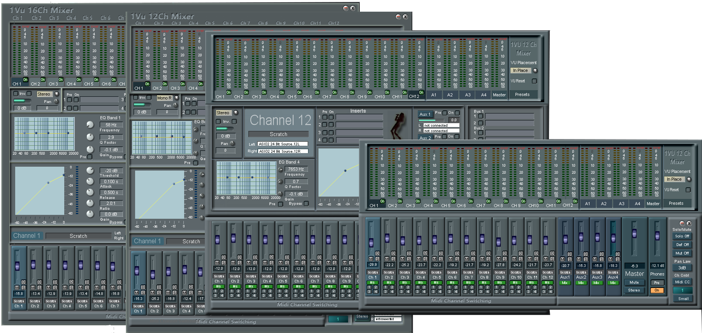702x333 pixels.
Task: Mute the Aux3 strip with its M button
Action: 595,259
